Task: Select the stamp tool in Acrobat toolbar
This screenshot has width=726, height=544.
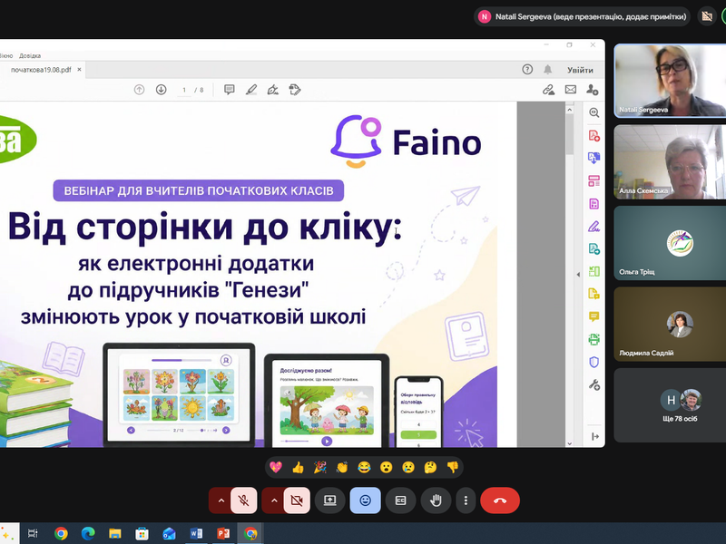Action: tap(294, 90)
